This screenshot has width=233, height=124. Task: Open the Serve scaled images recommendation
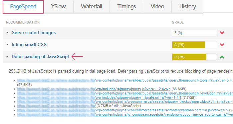(x=34, y=32)
